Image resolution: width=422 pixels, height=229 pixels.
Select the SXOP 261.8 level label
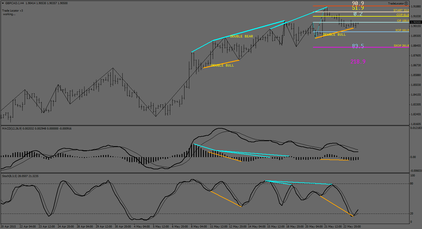pyautogui.click(x=401, y=46)
